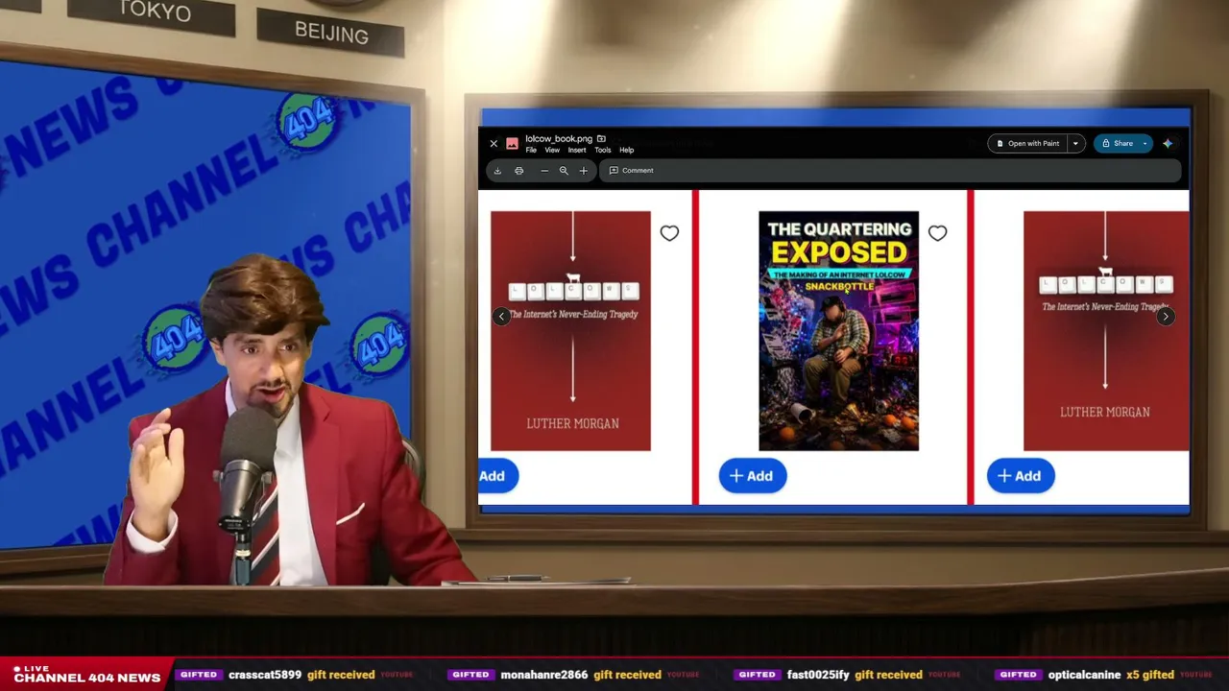Add a comment using the Comment button
Screen dimensions: 1229x691
pyautogui.click(x=631, y=171)
